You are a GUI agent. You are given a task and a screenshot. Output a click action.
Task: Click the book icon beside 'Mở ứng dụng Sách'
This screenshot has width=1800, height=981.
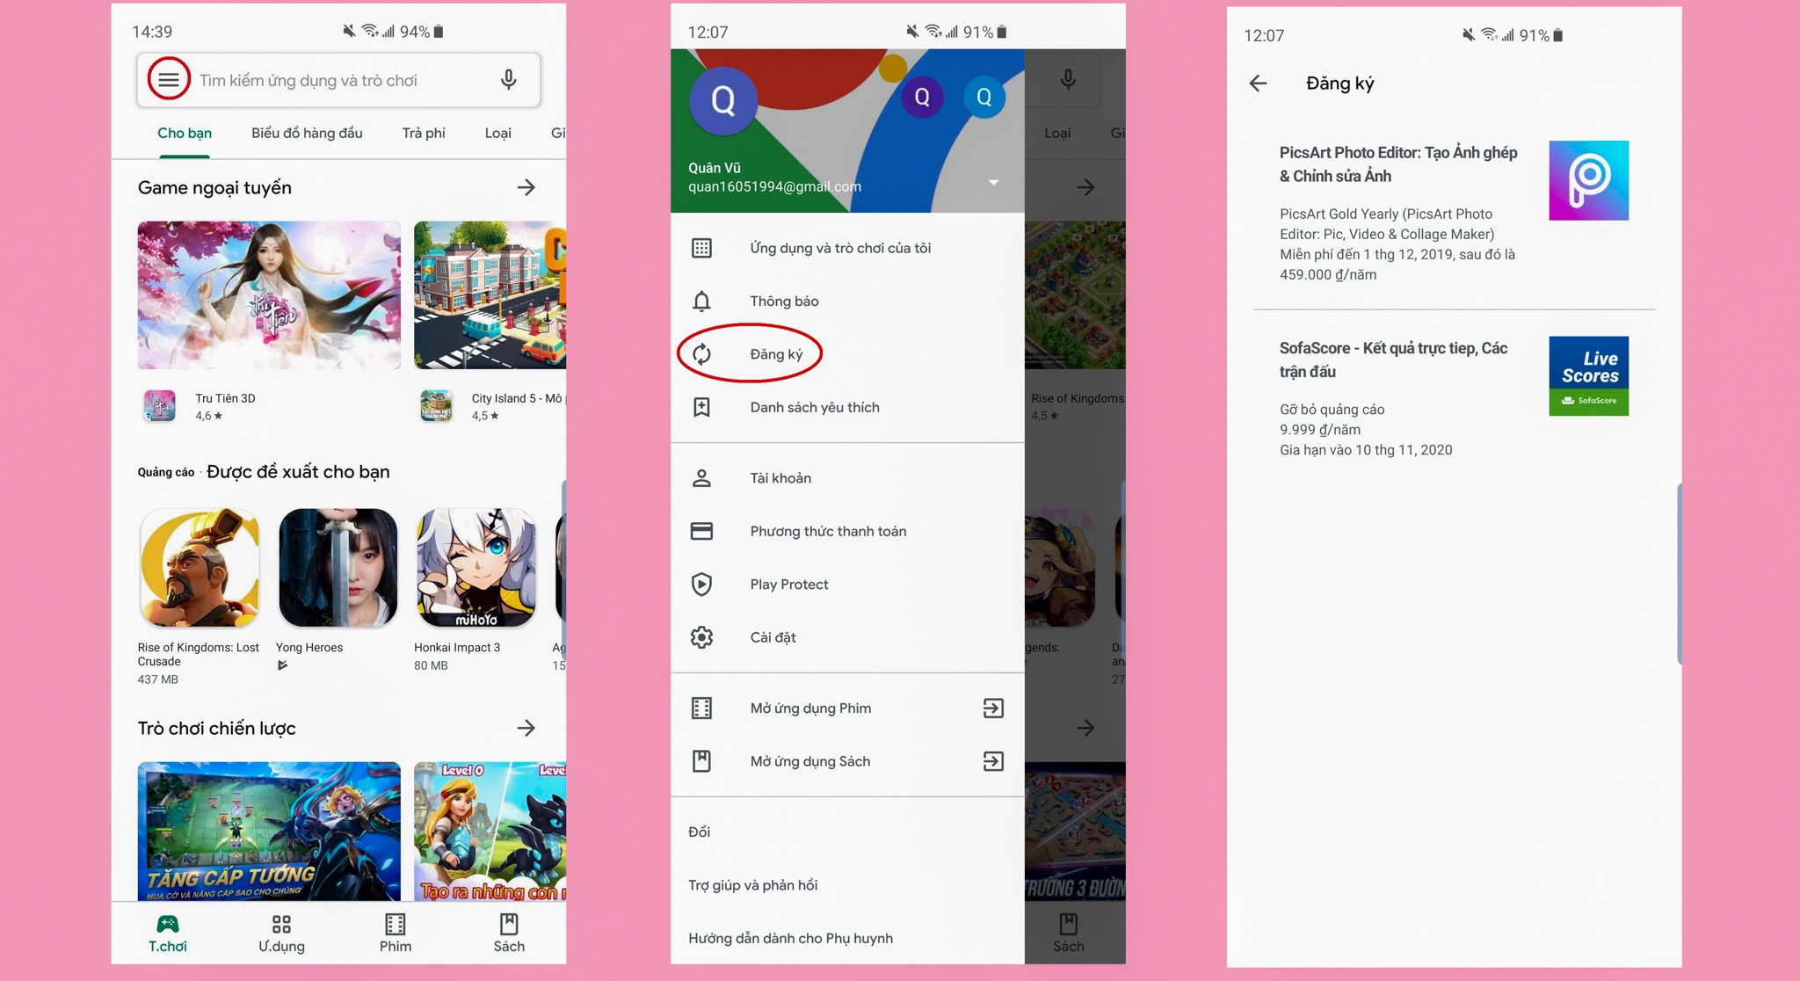701,761
